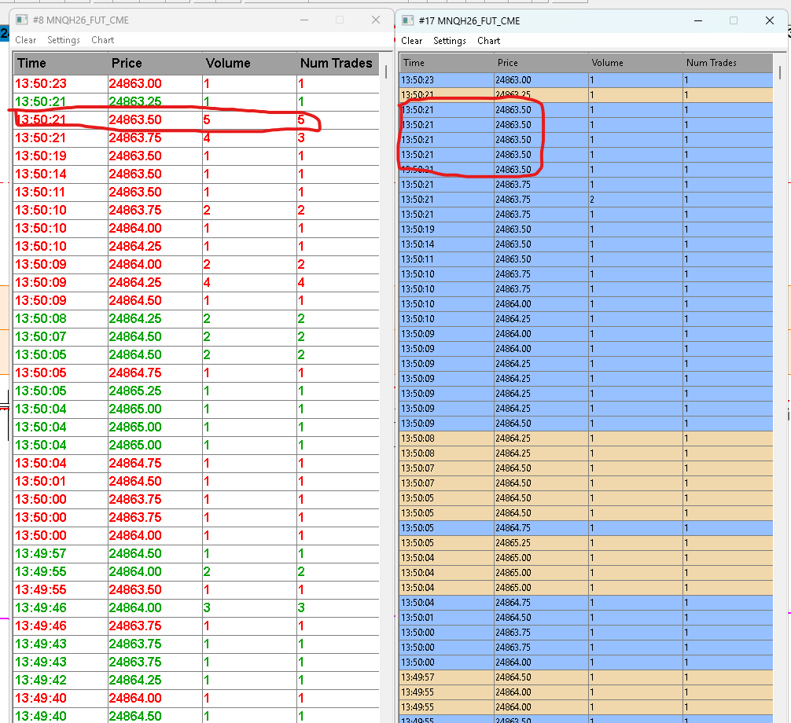Image resolution: width=791 pixels, height=723 pixels.
Task: Close the #8 MNQH26_FUT_CME window
Action: tap(375, 20)
